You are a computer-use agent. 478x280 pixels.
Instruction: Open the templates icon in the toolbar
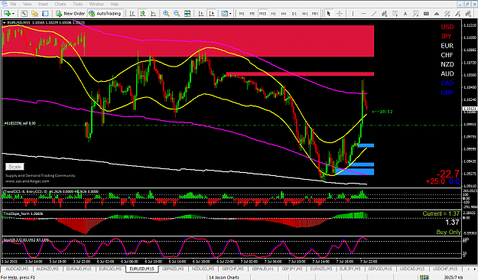pos(225,14)
